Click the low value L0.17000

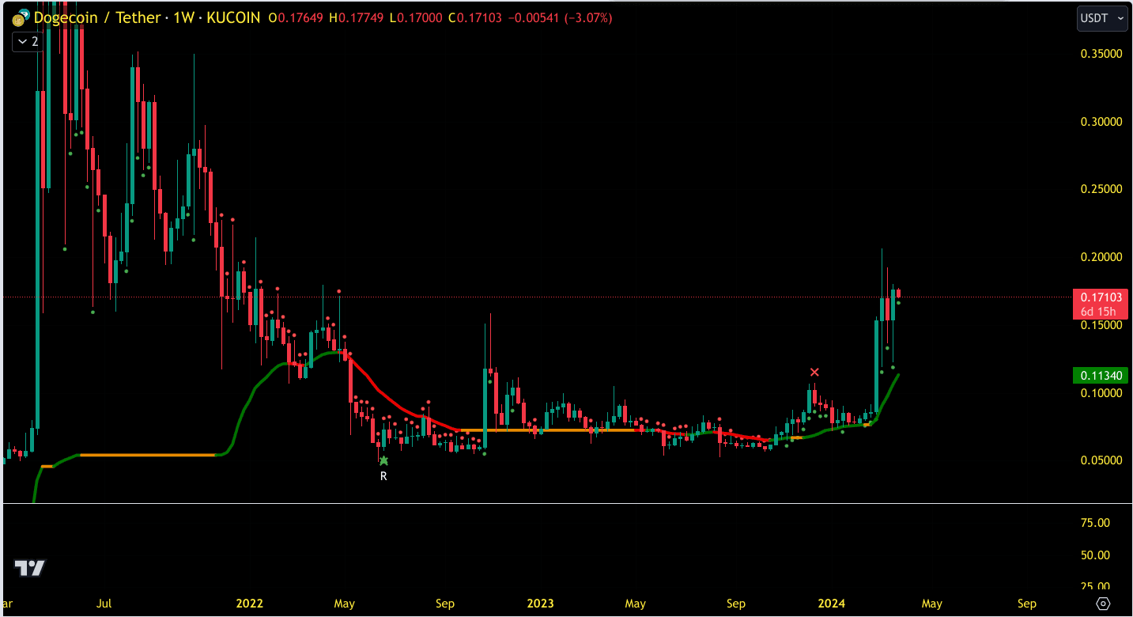point(416,17)
